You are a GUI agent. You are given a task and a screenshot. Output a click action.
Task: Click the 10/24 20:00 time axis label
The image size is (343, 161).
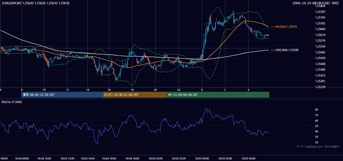(x=155, y=159)
